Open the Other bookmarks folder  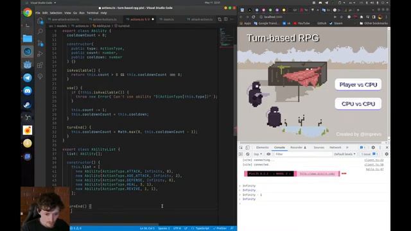pos(374,23)
